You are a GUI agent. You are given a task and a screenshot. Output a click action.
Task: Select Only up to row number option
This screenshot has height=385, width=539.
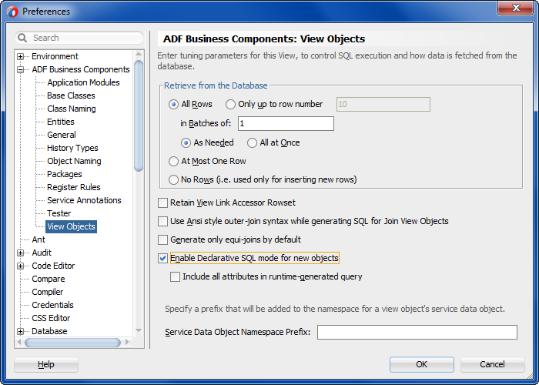coord(230,104)
